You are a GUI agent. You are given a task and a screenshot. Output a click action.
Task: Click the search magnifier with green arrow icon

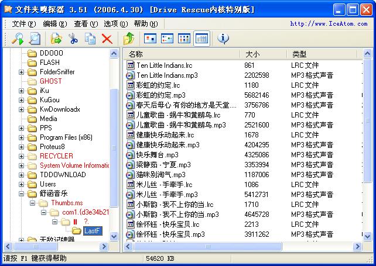click(x=18, y=39)
